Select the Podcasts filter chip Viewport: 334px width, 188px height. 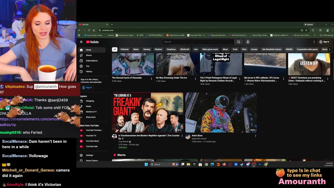coord(124,49)
